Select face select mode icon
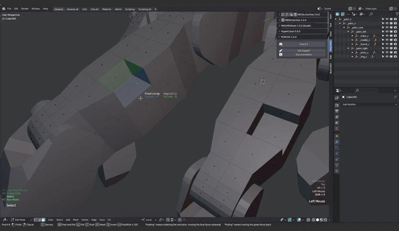Screen dimensions: 399x231 click(x=43, y=220)
